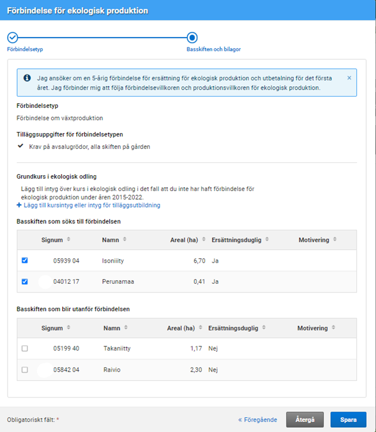Sort excluded parcels table by Motivering
The image size is (376, 432).
tap(333, 328)
